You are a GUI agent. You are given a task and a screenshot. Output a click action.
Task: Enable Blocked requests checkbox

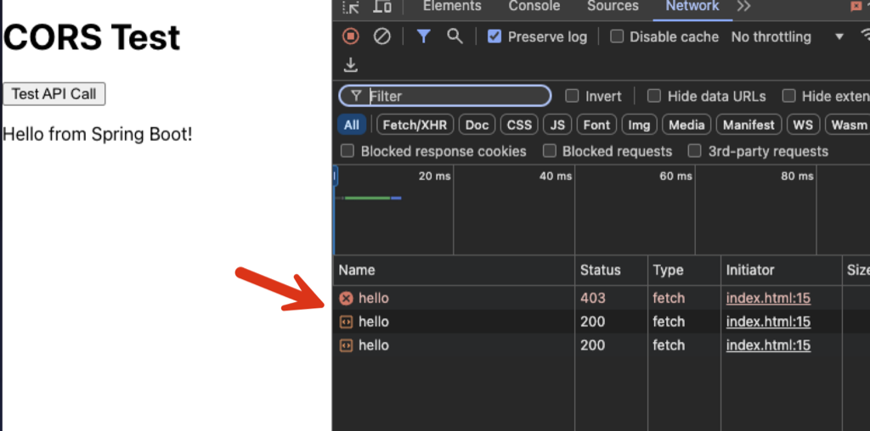(550, 151)
